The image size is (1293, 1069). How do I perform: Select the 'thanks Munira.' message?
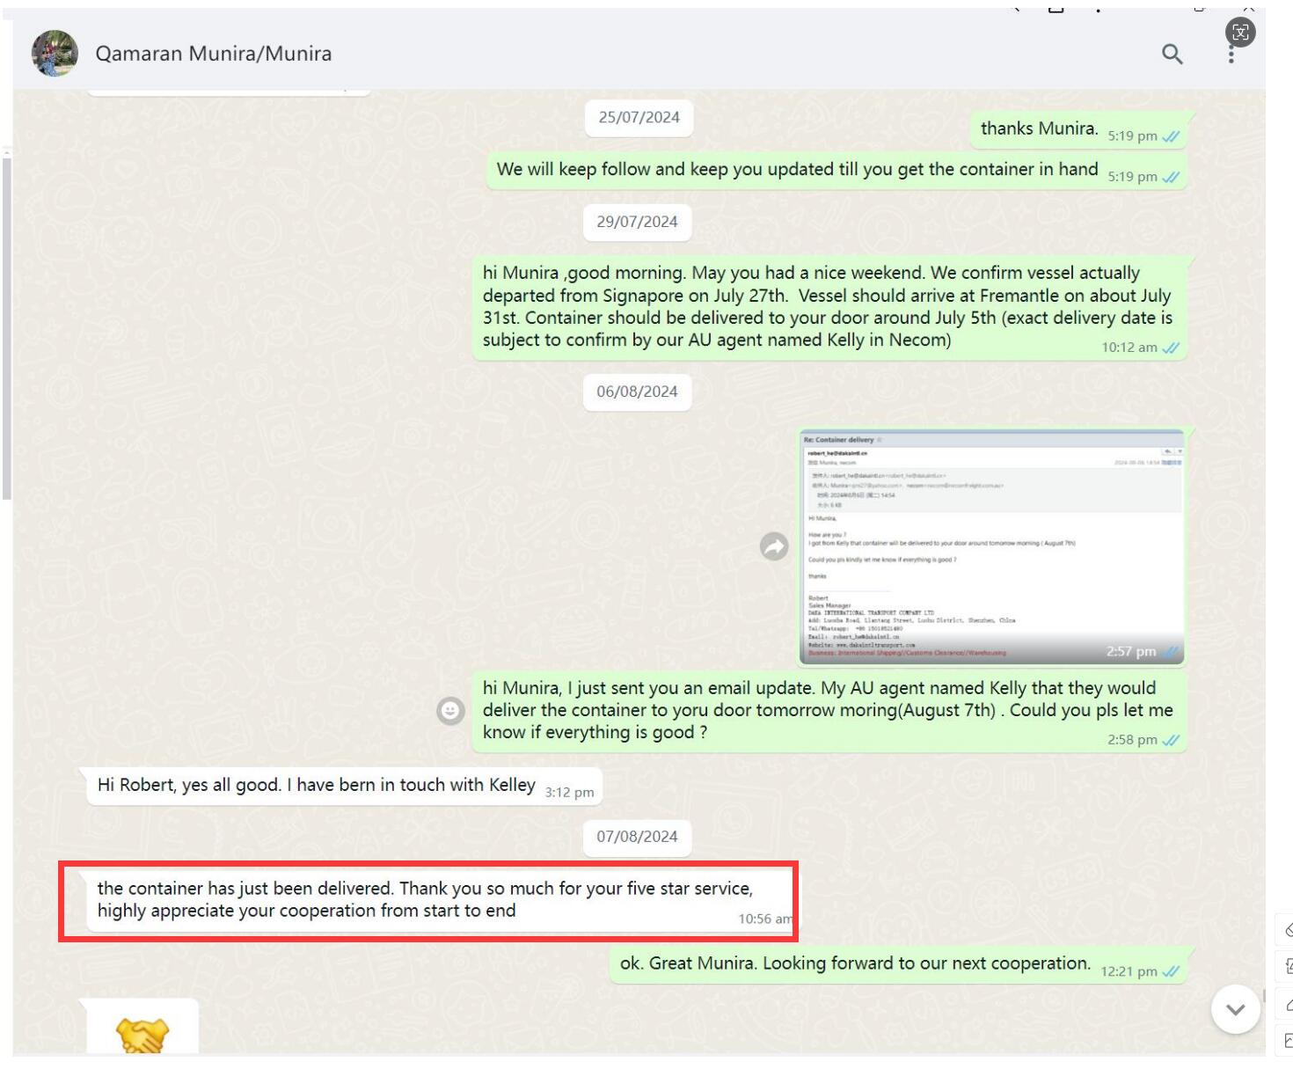(1080, 129)
